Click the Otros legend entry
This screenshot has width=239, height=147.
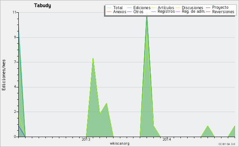pos(138,12)
